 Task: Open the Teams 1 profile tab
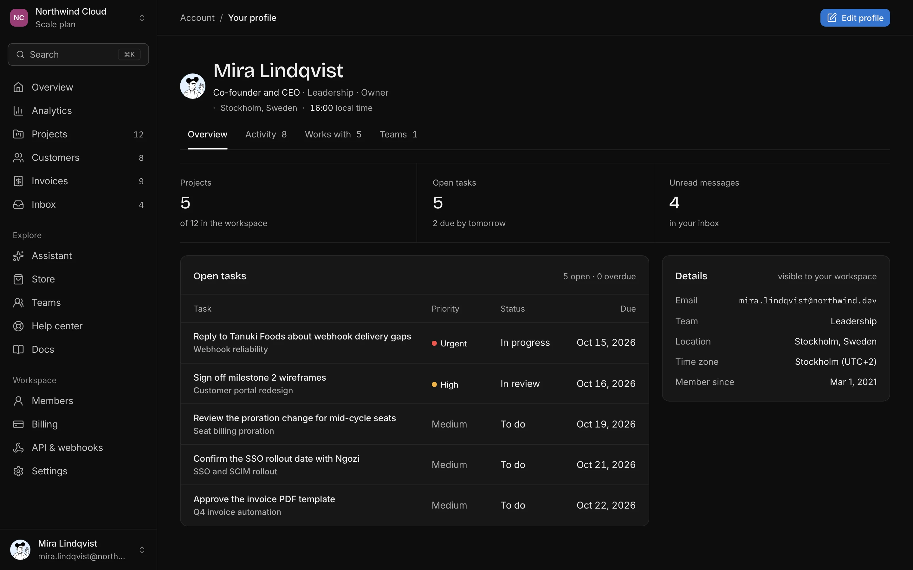398,135
